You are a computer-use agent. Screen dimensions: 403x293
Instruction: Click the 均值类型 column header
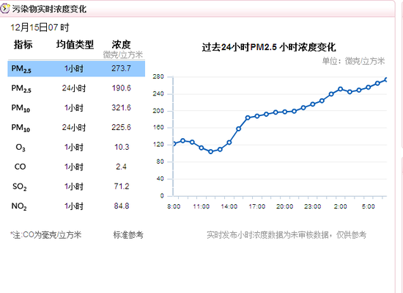pos(75,45)
